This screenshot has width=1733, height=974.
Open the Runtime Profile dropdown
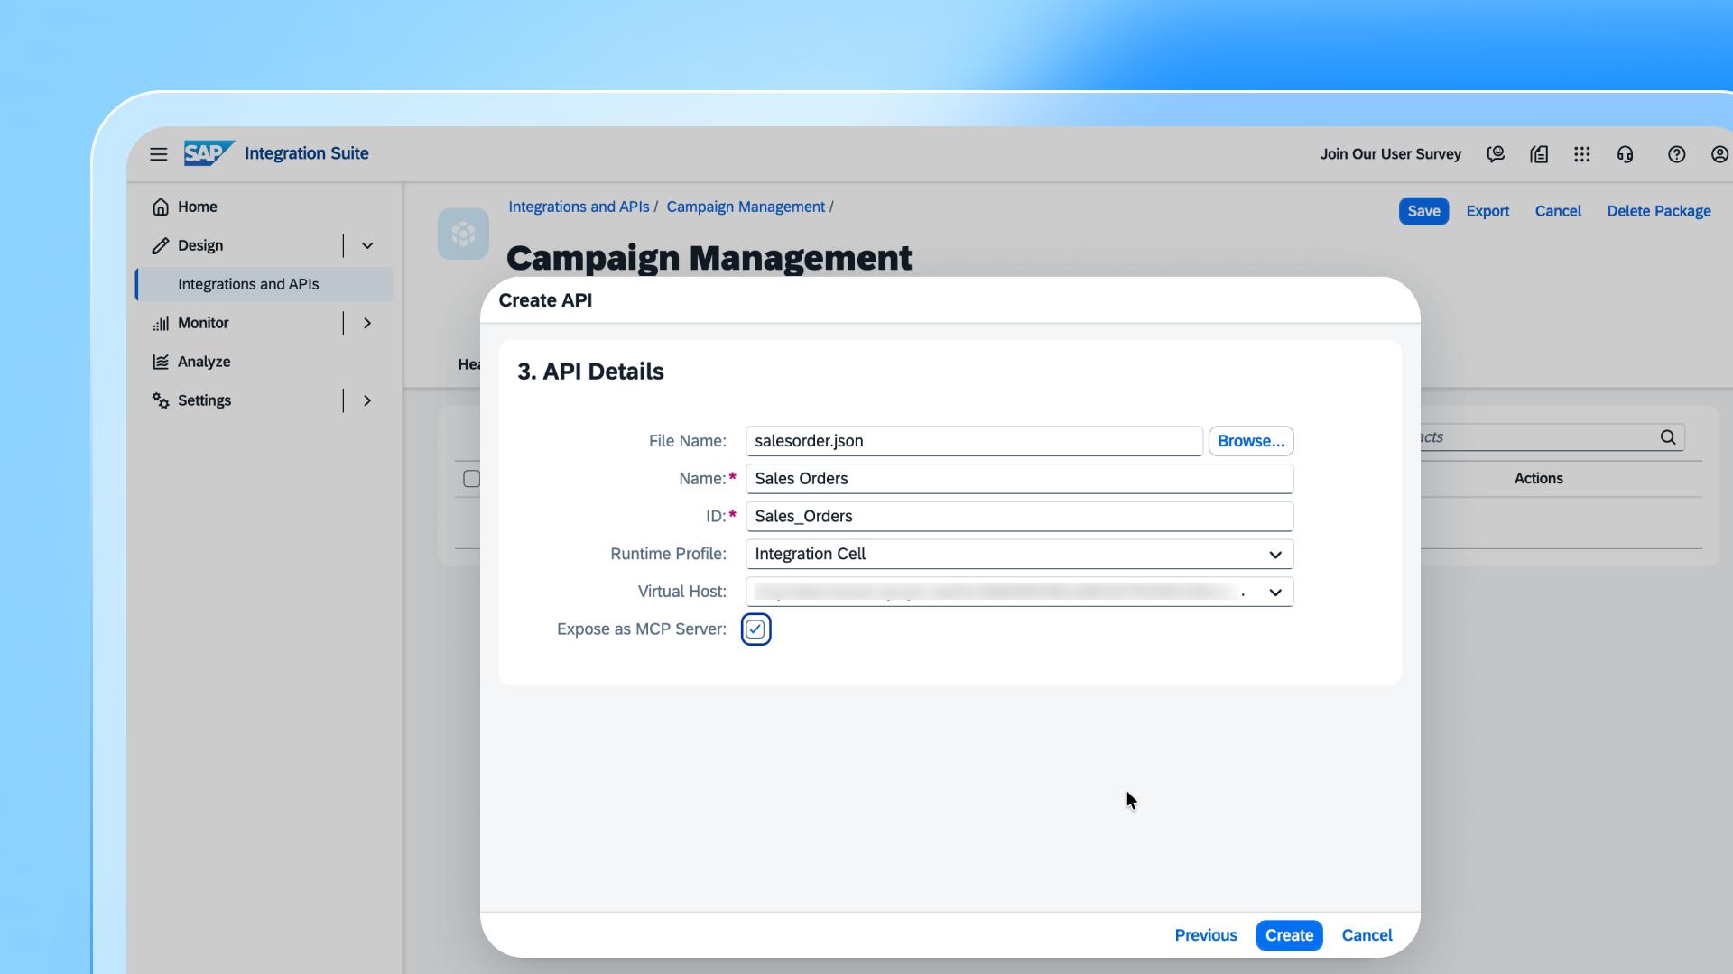(1274, 554)
